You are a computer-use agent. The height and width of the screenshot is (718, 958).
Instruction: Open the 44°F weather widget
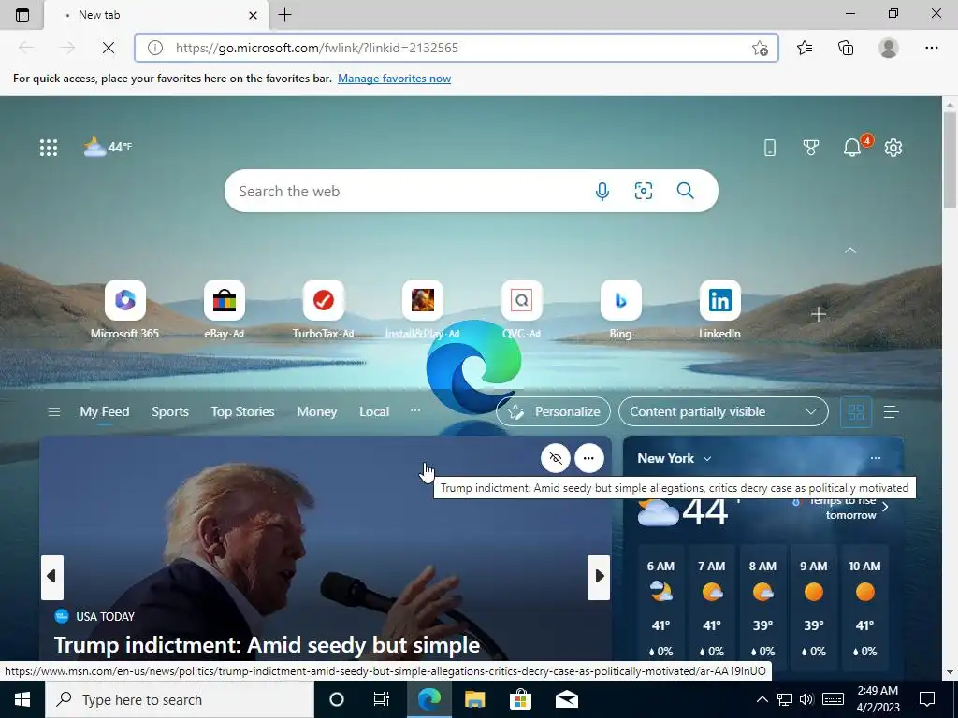coord(108,147)
